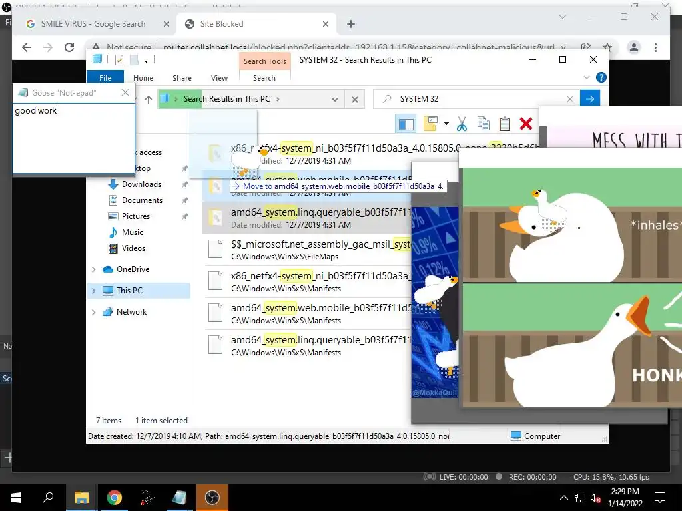Expand the OneDrive tree node
Viewport: 682px width, 511px height.
click(x=93, y=270)
